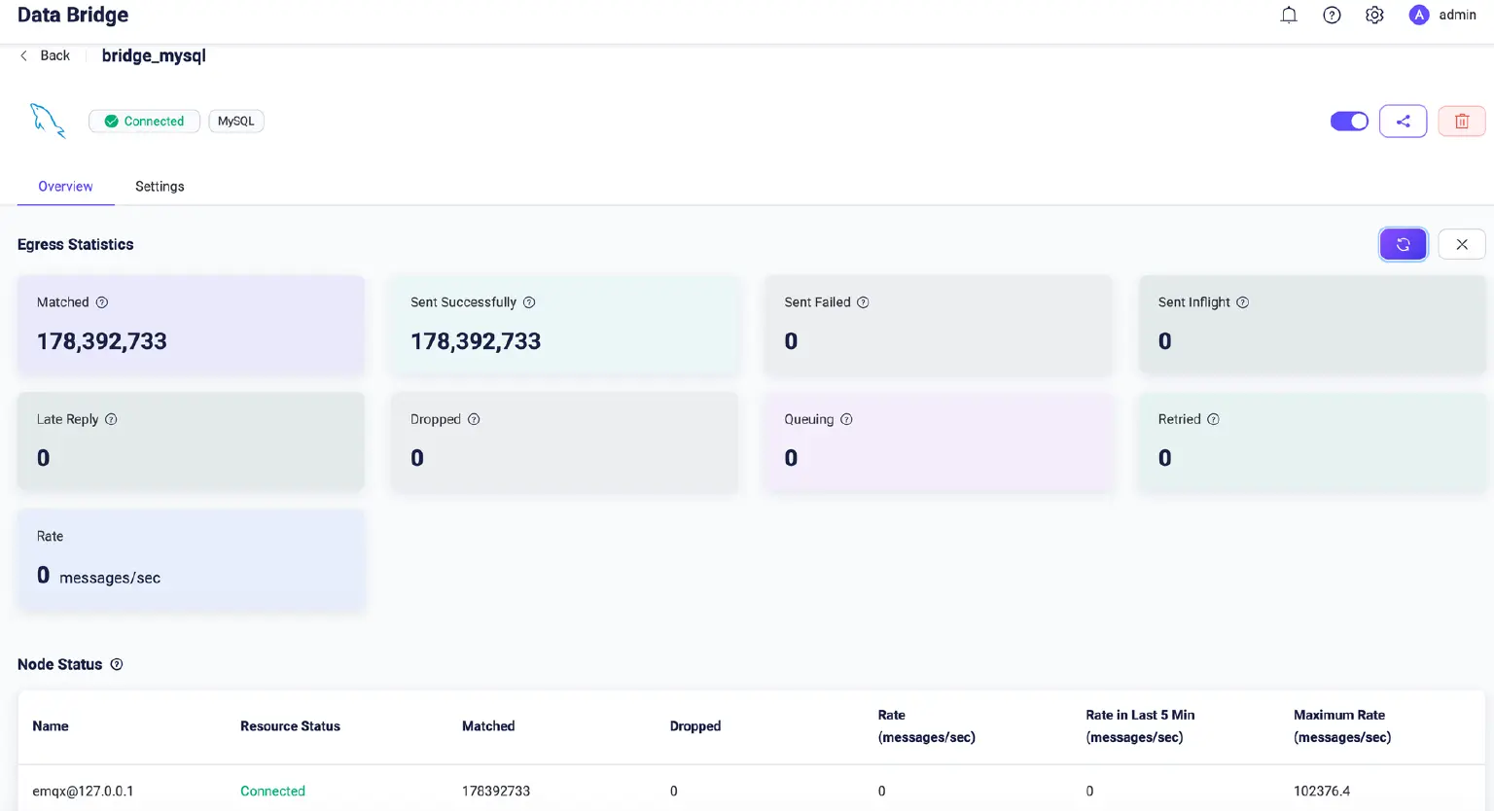Viewport: 1494px width, 811px height.
Task: Disable the bridge_mysql toggle switch
Action: point(1349,121)
